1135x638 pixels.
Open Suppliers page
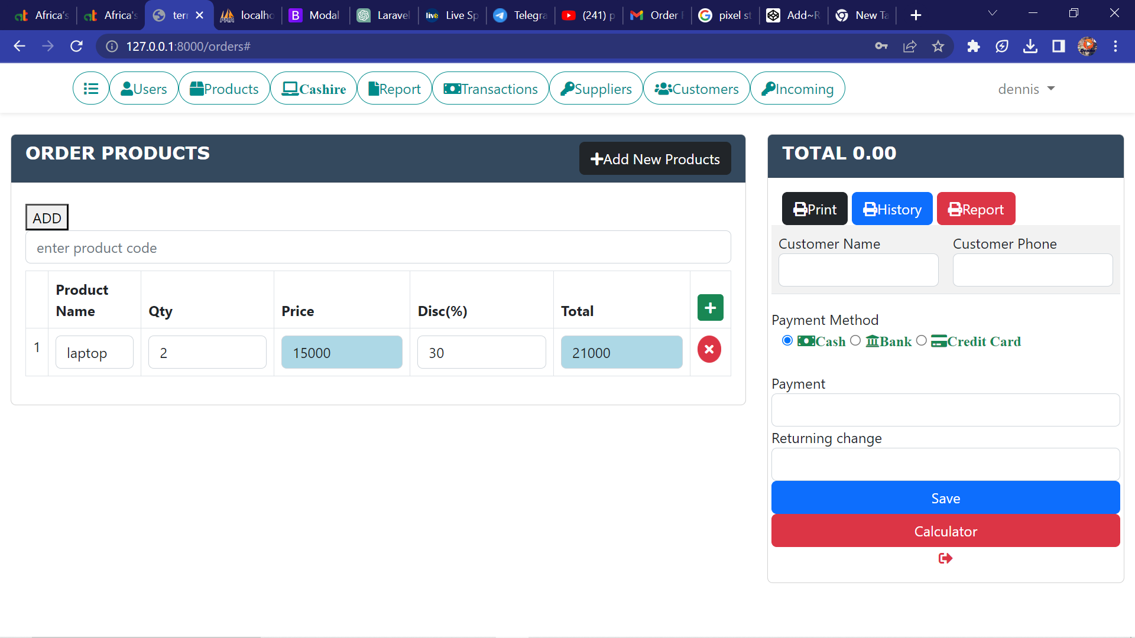click(596, 89)
